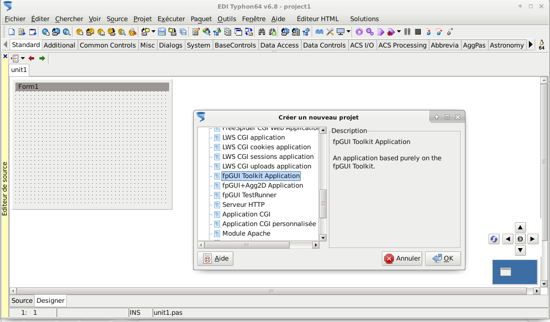Click the computer monitor toolbar icon

[341, 32]
